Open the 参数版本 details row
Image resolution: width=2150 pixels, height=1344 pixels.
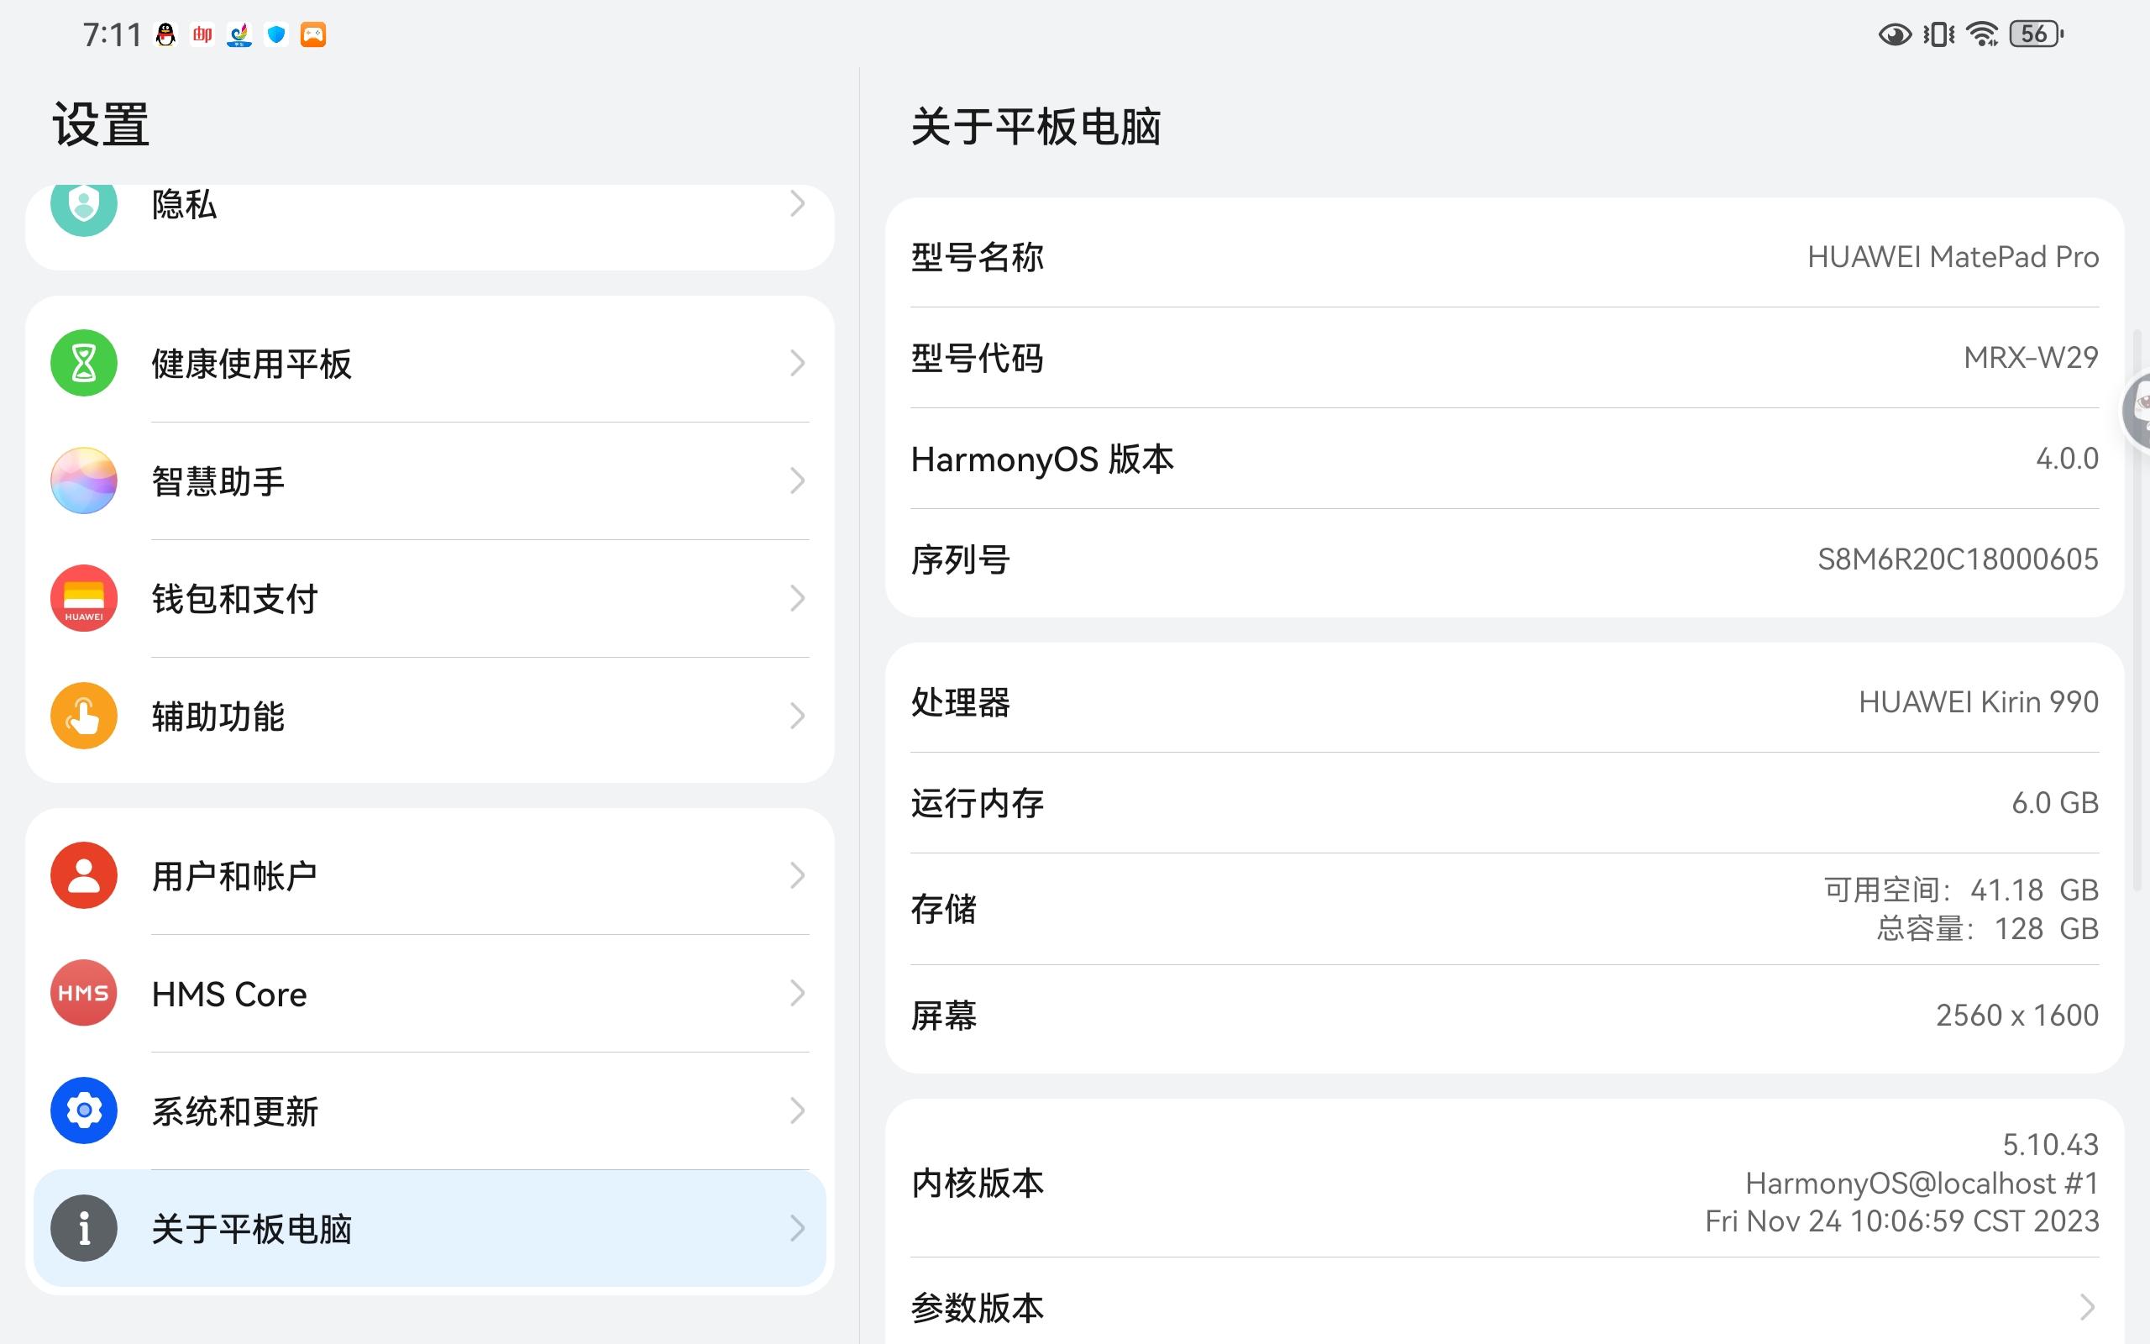[1504, 1301]
